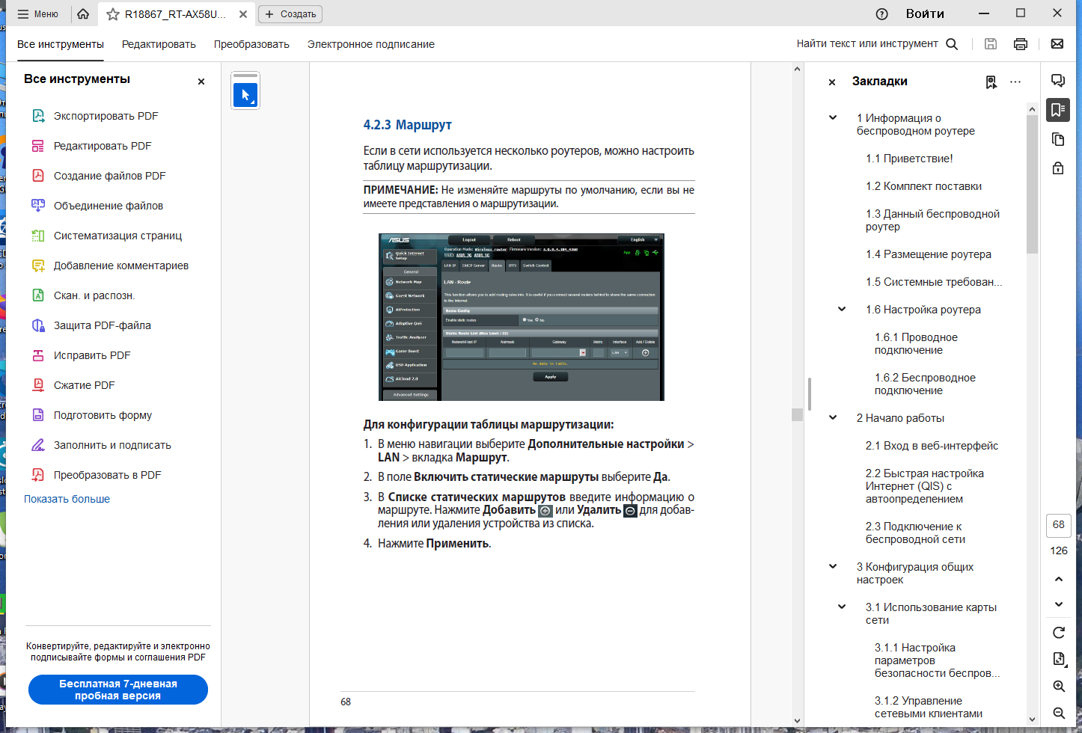The height and width of the screenshot is (733, 1082).
Task: Close the Закладки bookmarks panel
Action: coord(832,82)
